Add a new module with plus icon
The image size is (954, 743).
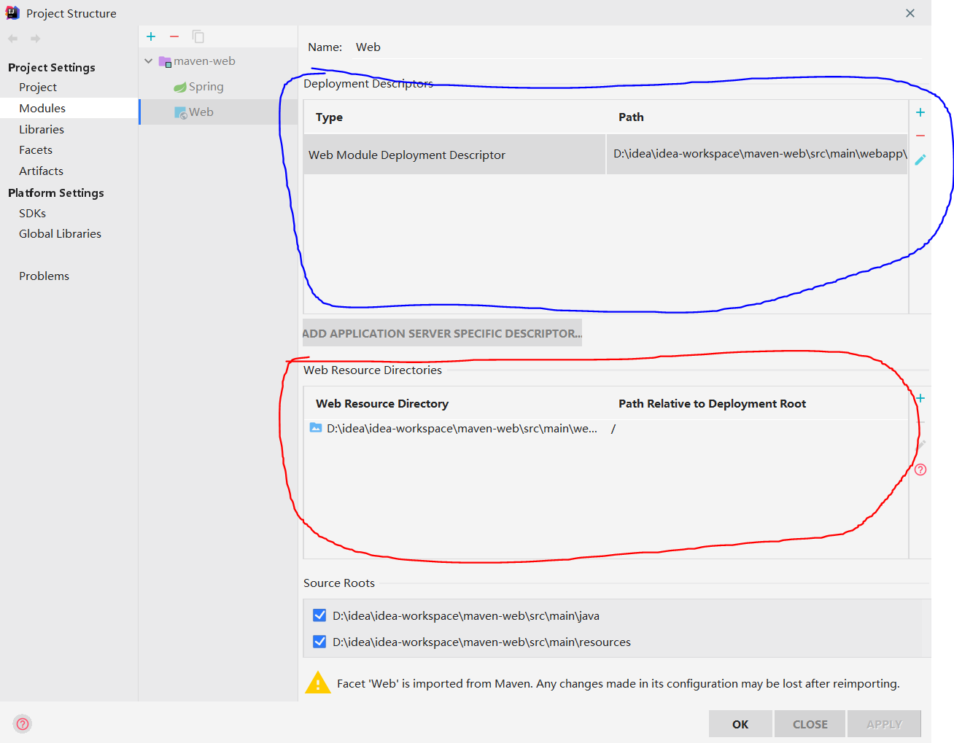pos(151,36)
